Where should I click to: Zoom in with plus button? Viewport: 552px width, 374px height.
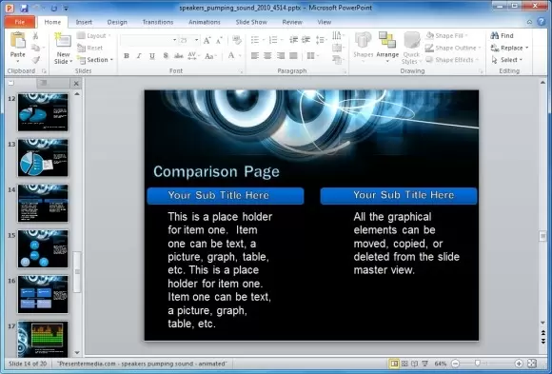pos(519,364)
